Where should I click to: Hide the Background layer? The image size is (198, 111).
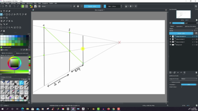(x=170, y=45)
